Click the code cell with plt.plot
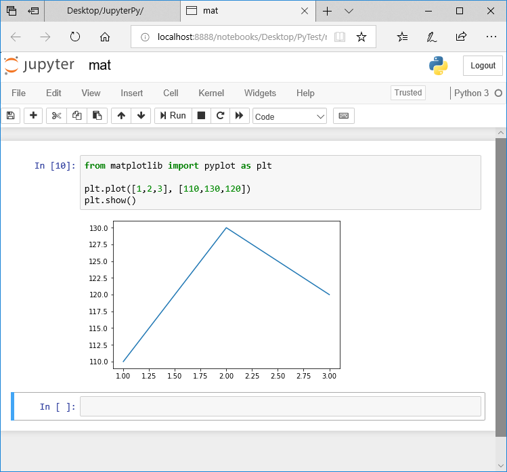 coord(280,182)
